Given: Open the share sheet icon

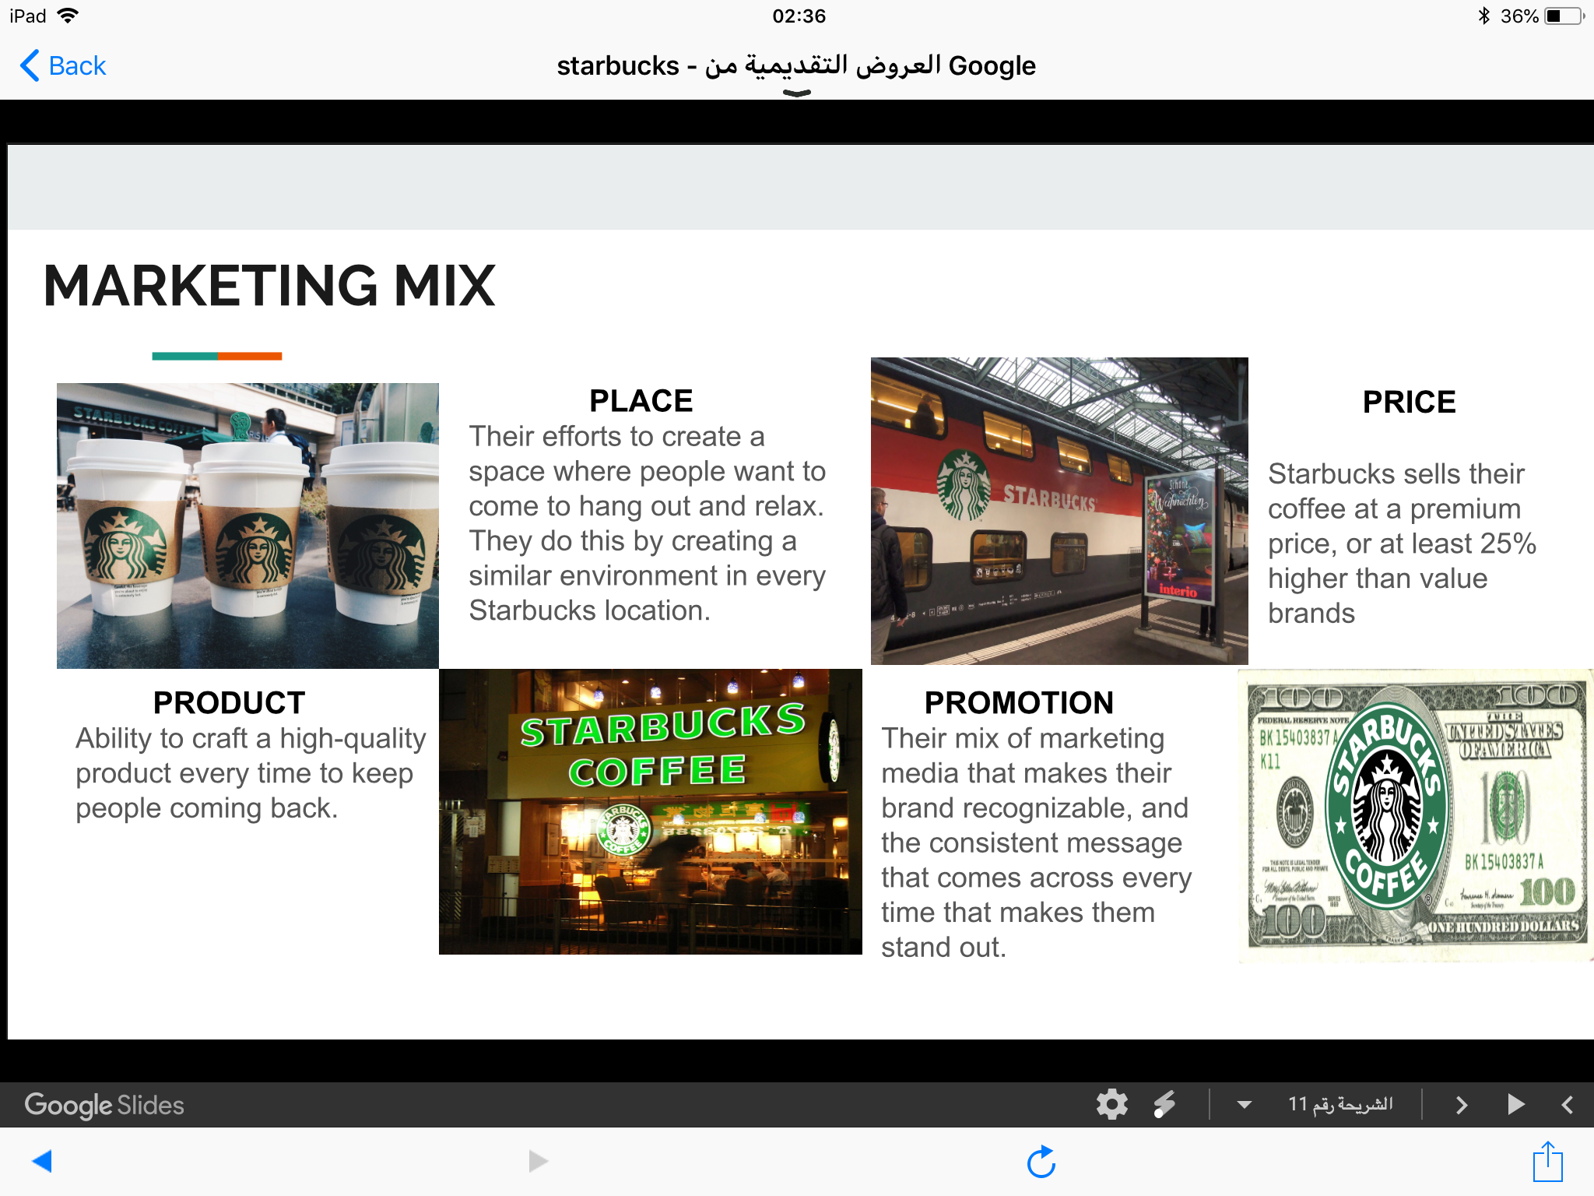Looking at the screenshot, I should coord(1547,1161).
